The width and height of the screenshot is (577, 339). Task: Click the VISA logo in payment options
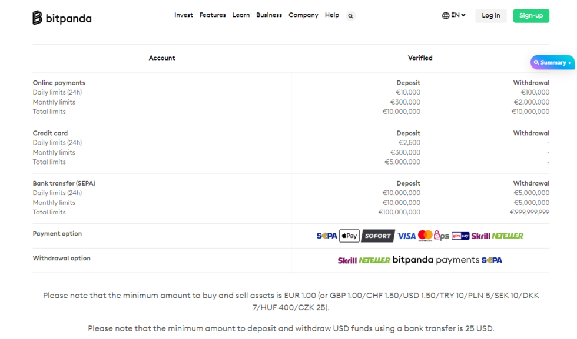(x=406, y=236)
